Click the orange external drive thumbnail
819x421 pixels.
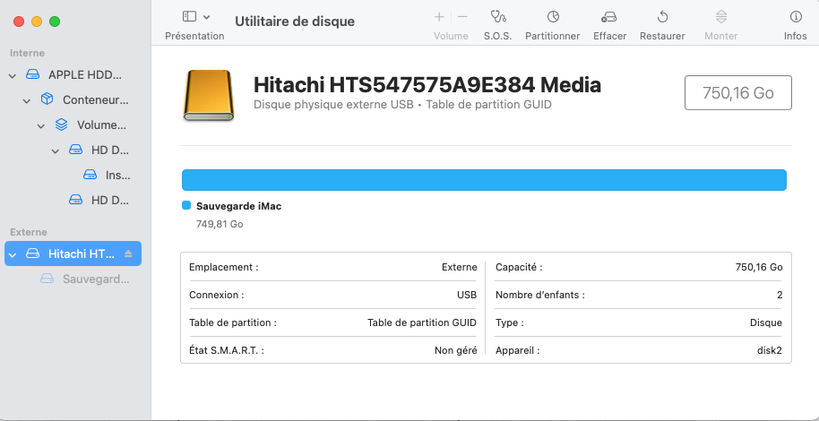pos(209,95)
